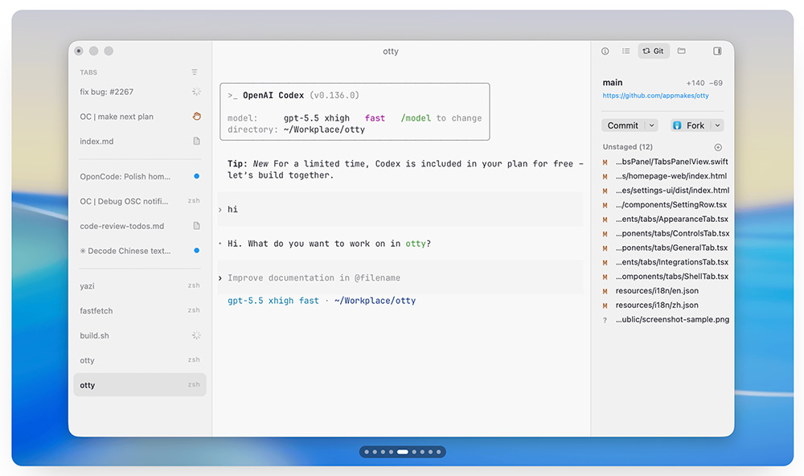
Task: Select OC | make next plan tab
Action: pos(139,117)
